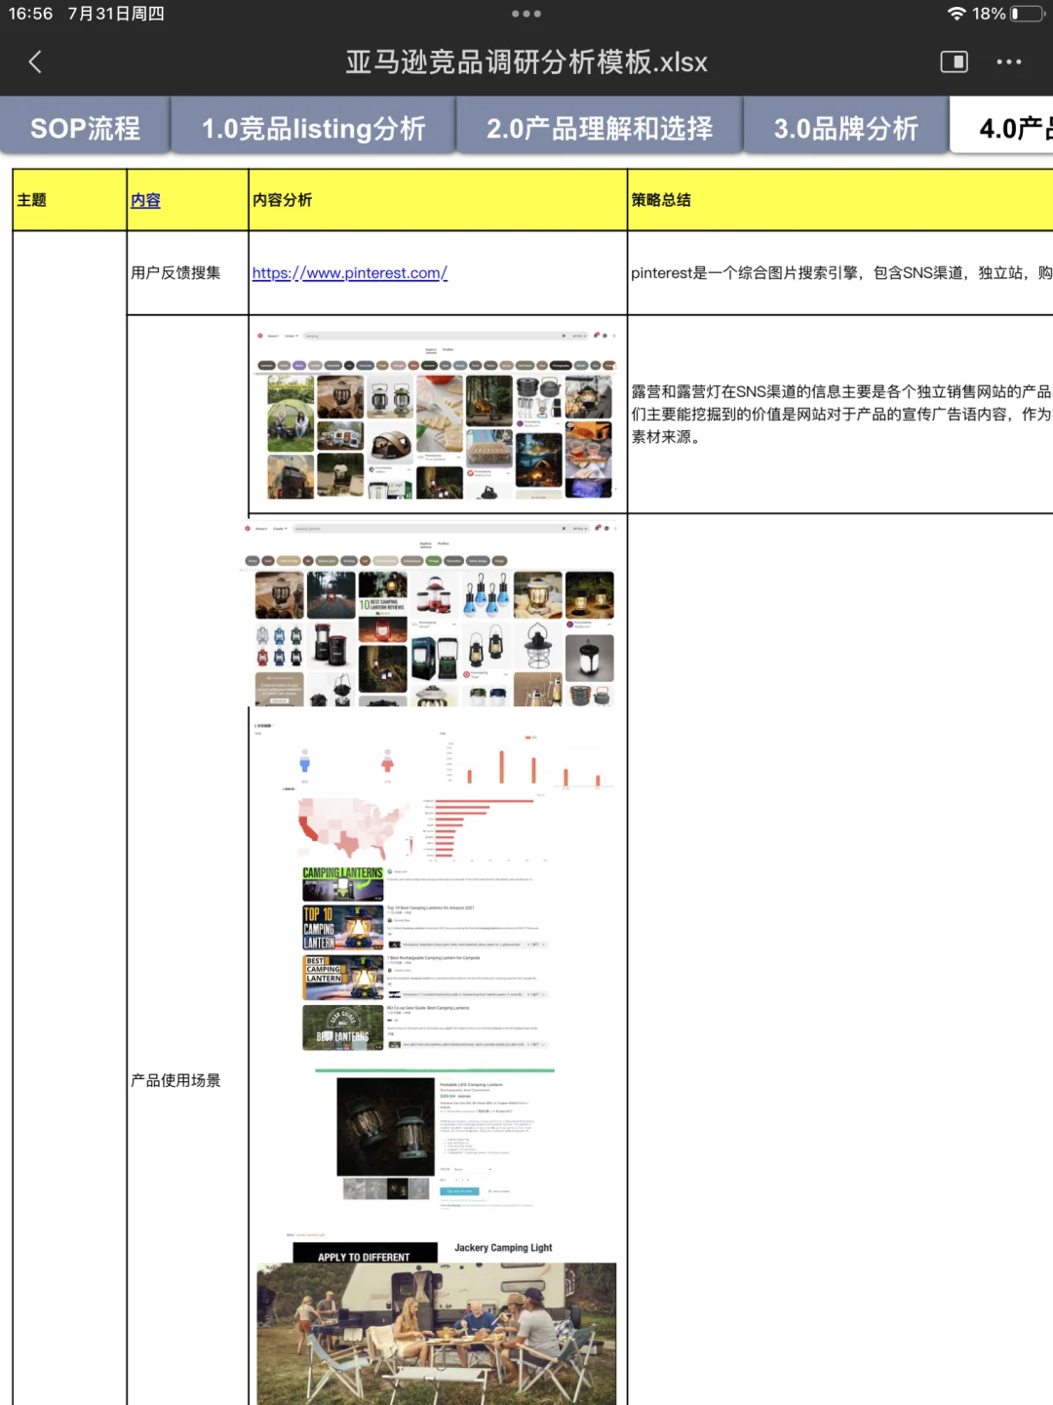This screenshot has height=1405, width=1053.
Task: Tap the dark lantern product page image
Action: (386, 1127)
